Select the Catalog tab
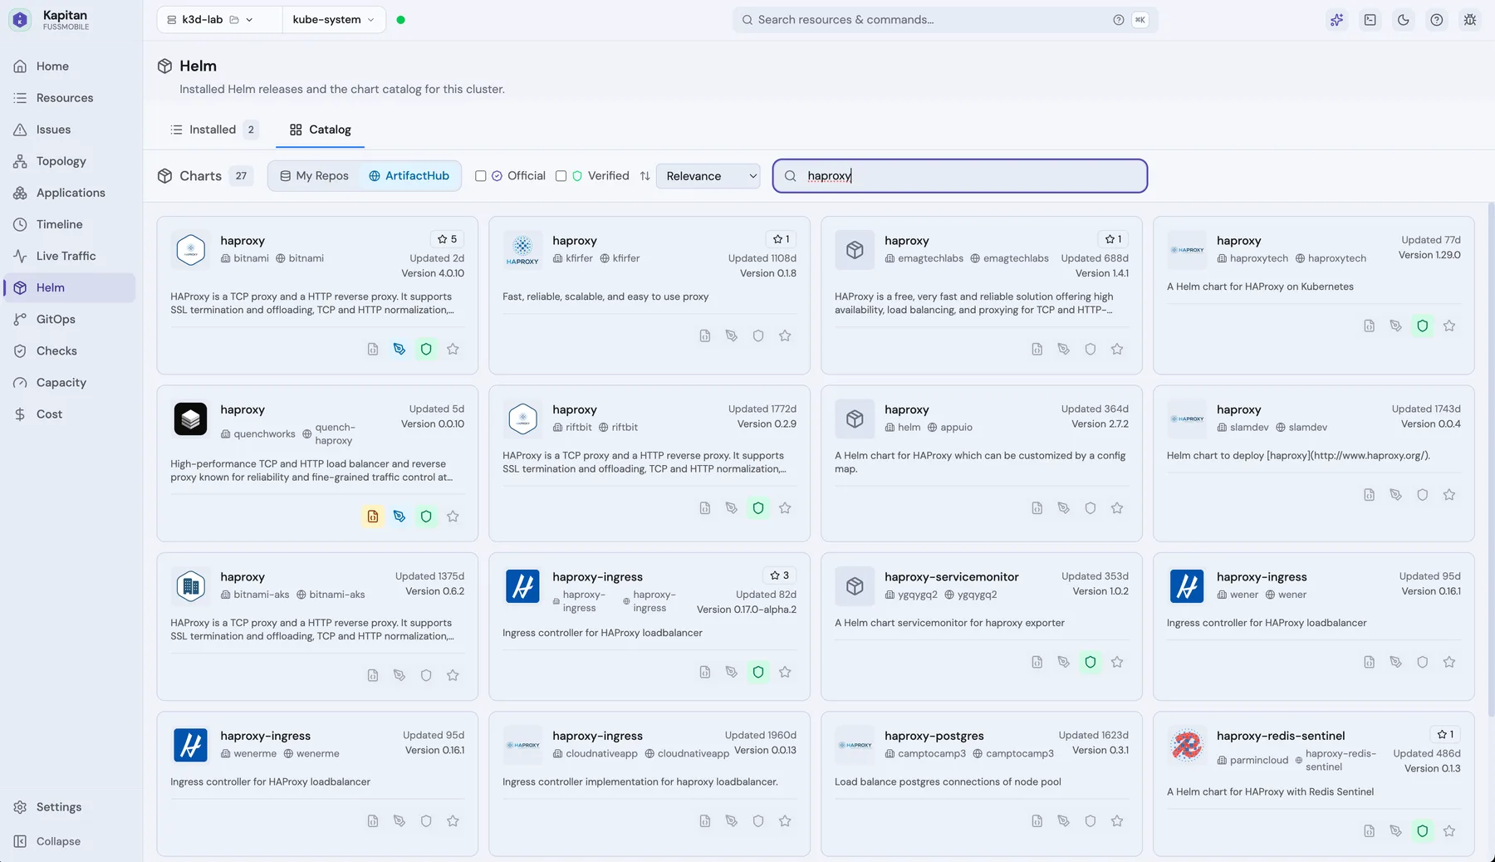 (x=321, y=130)
